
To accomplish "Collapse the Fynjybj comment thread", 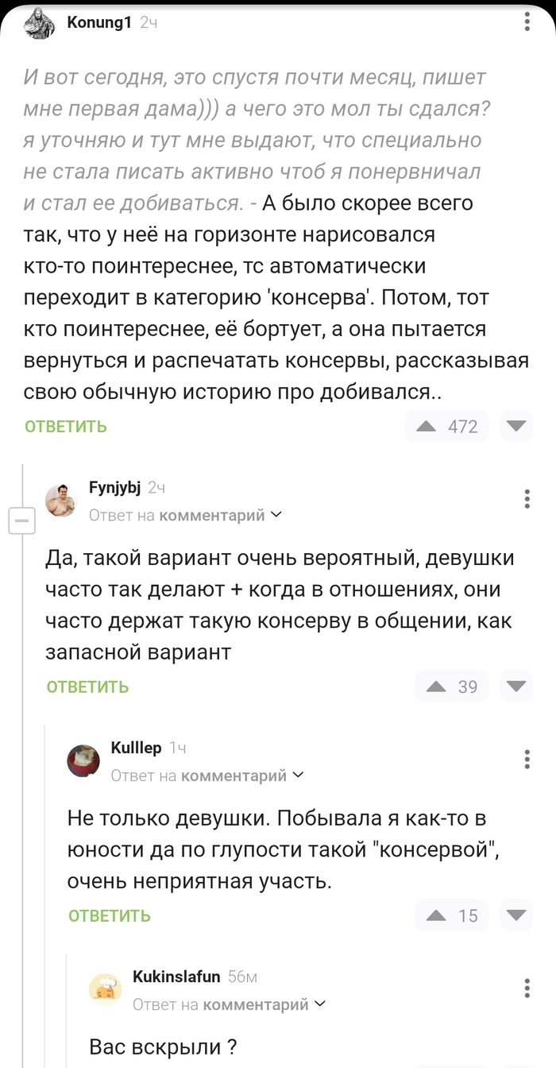I will click(x=22, y=520).
